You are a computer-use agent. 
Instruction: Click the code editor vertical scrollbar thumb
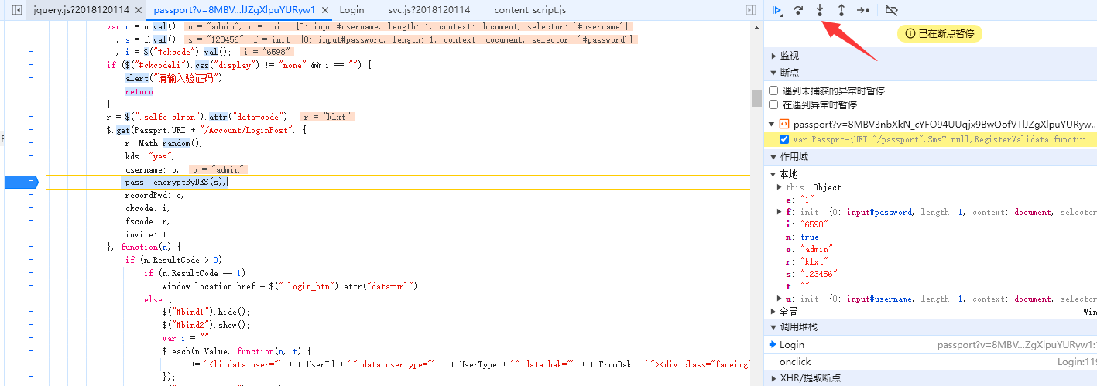756,97
